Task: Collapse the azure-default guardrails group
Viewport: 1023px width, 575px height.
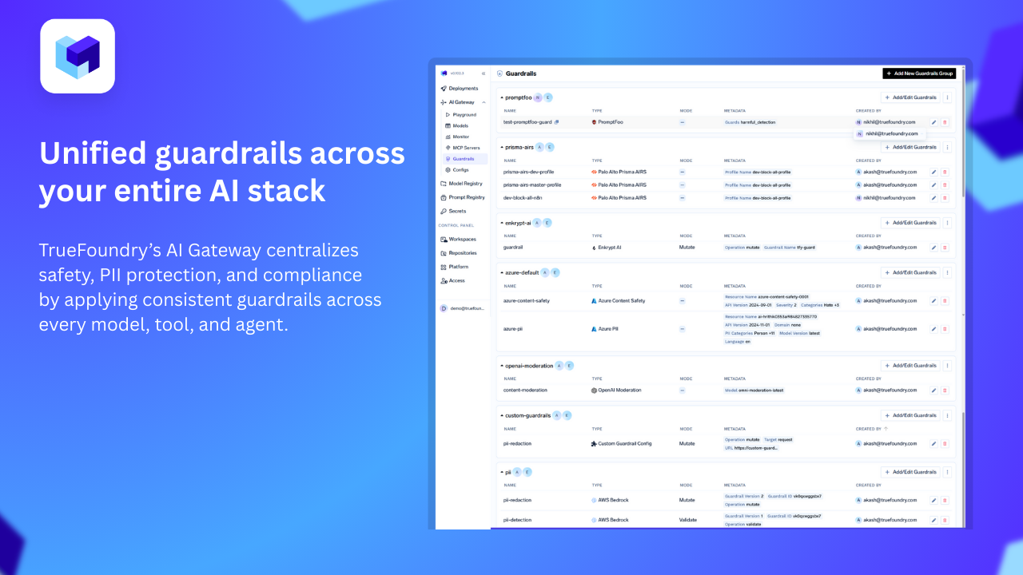Action: click(x=502, y=272)
